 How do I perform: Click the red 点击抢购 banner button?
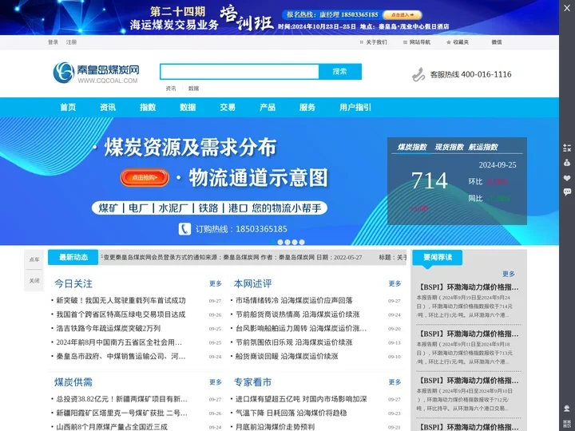[145, 178]
